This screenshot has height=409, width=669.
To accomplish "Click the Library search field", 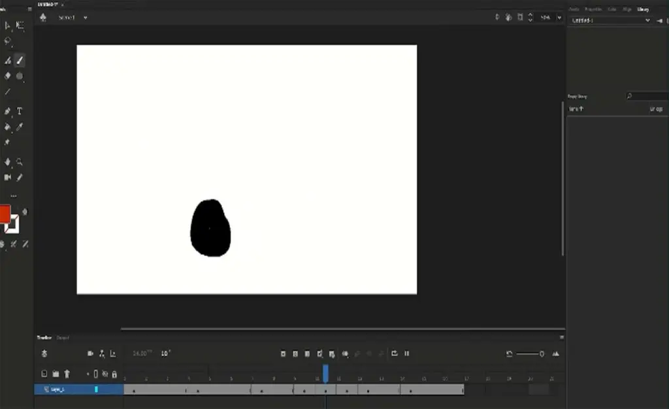I will point(646,97).
